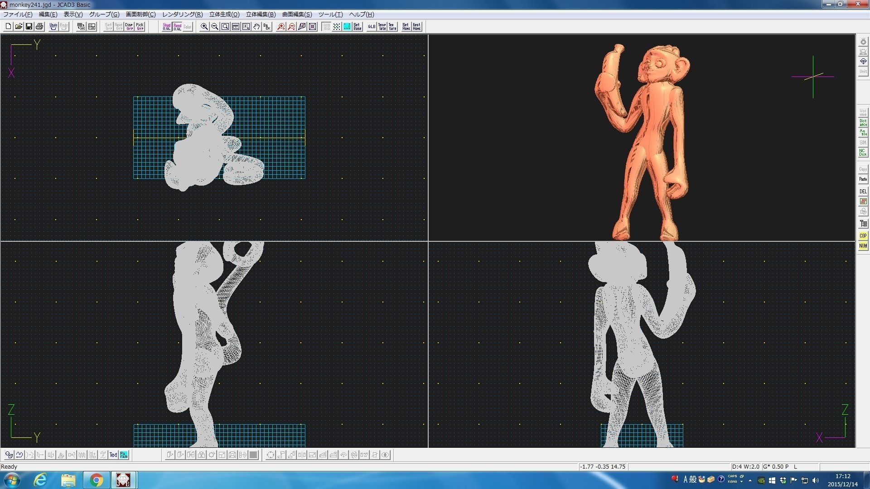Click the Pick Grp toolbar icon
870x489 pixels.
click(x=140, y=27)
